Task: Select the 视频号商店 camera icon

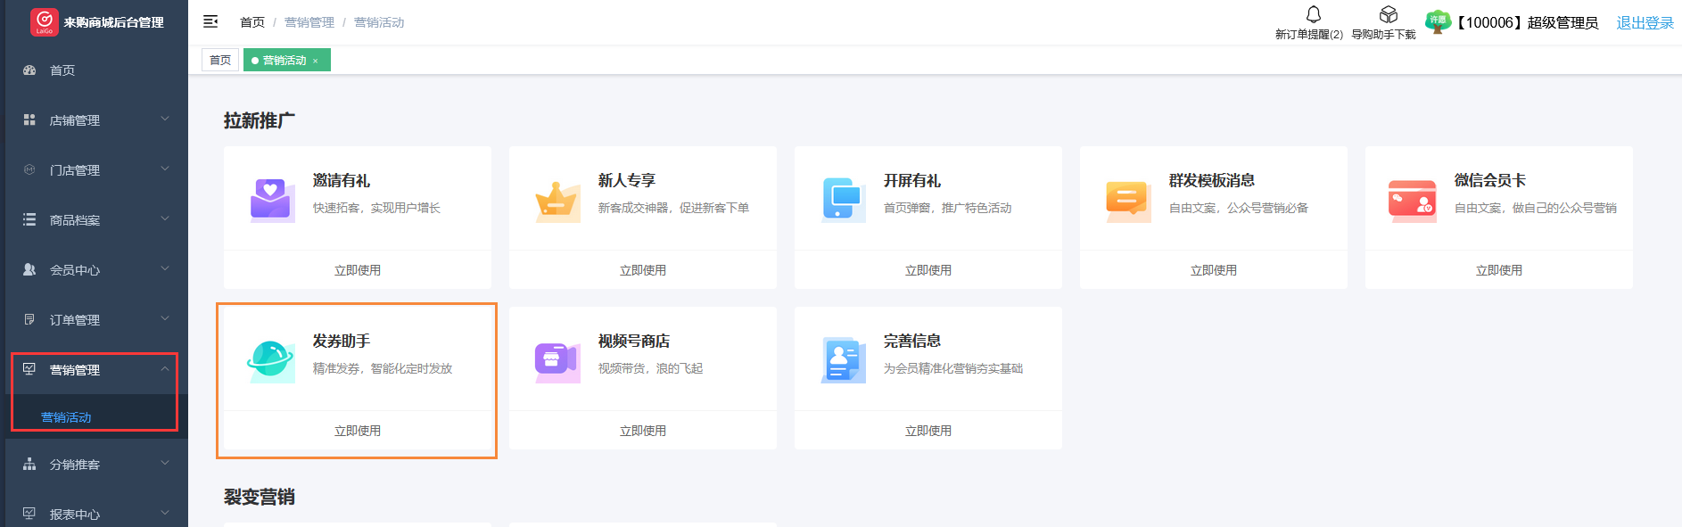Action: coord(557,361)
